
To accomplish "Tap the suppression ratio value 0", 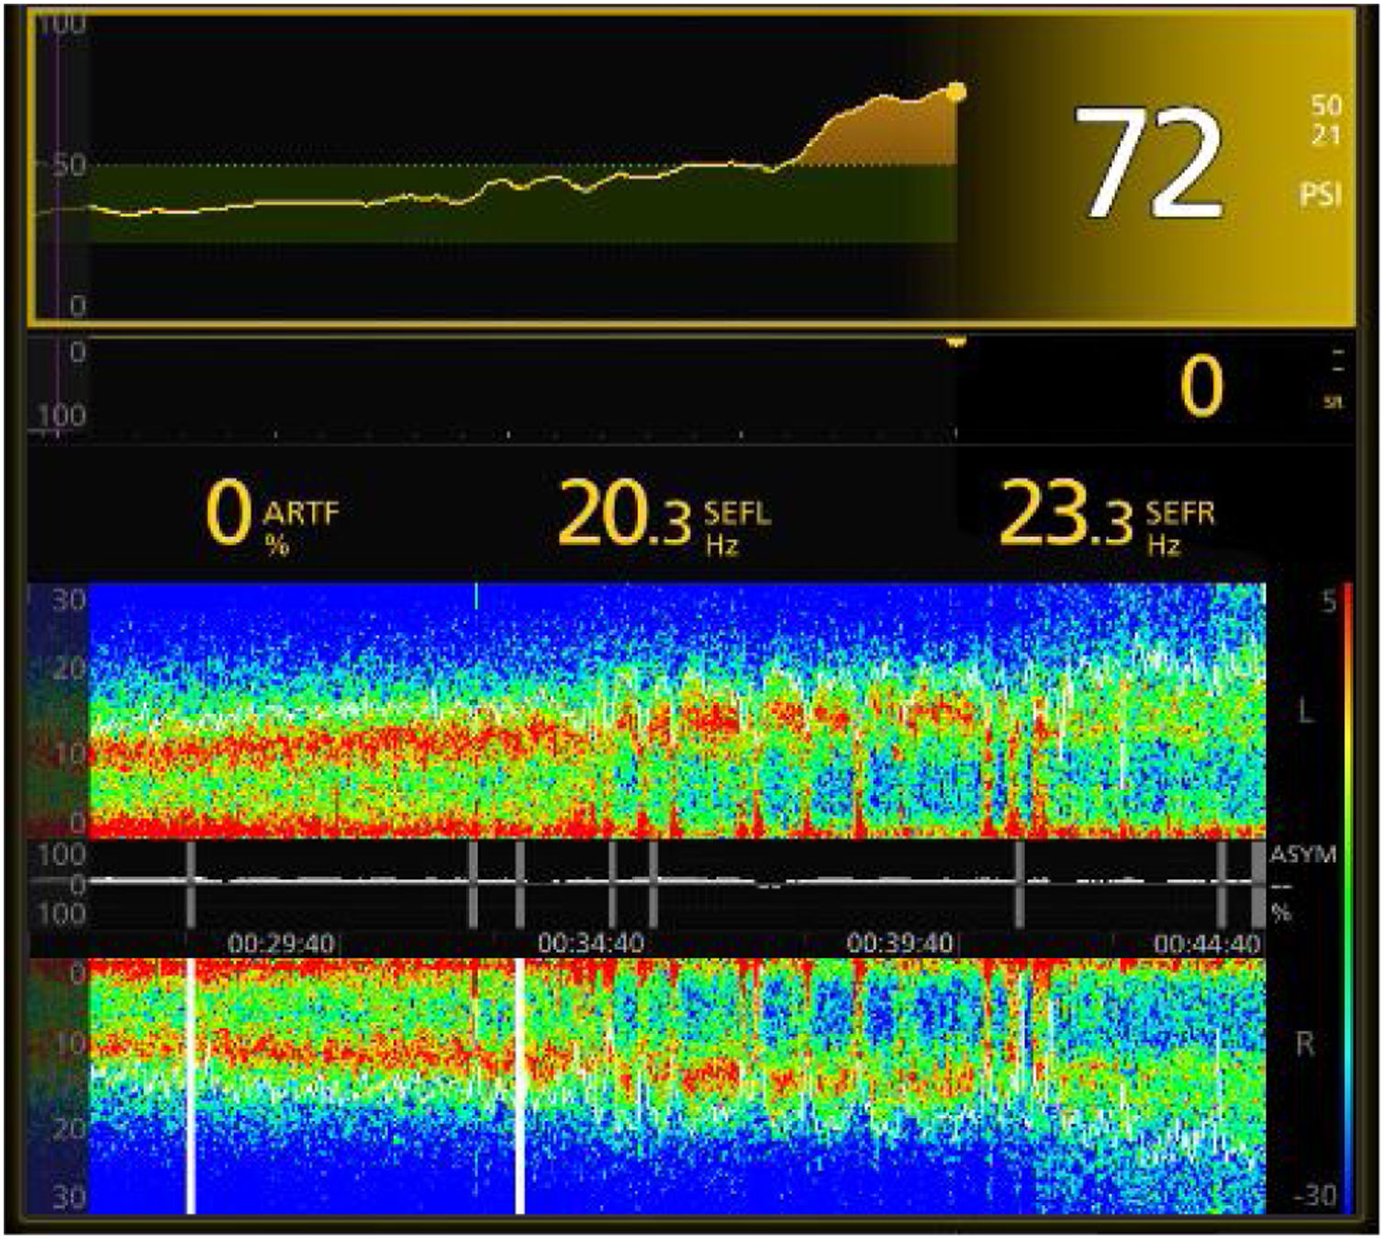I will 1200,386.
